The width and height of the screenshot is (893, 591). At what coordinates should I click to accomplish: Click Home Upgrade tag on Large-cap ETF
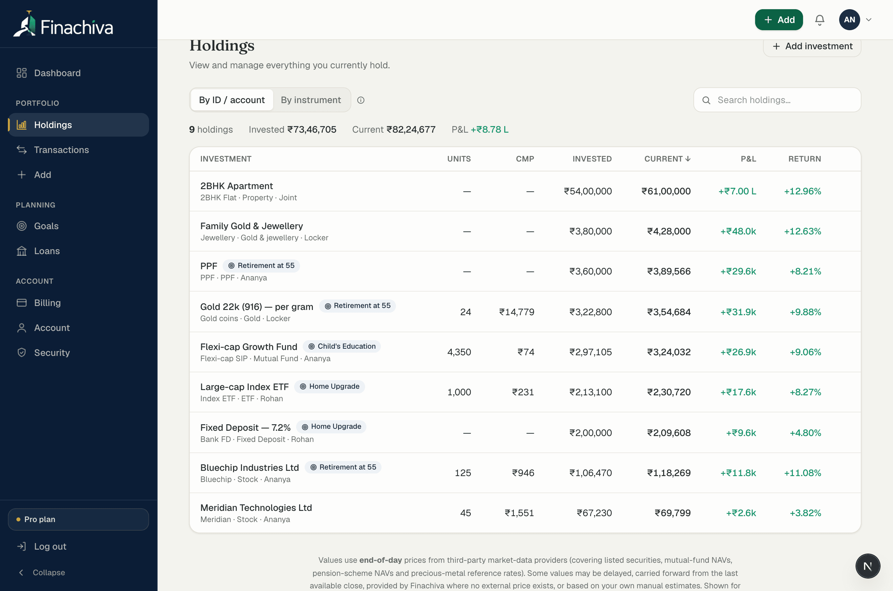click(329, 386)
